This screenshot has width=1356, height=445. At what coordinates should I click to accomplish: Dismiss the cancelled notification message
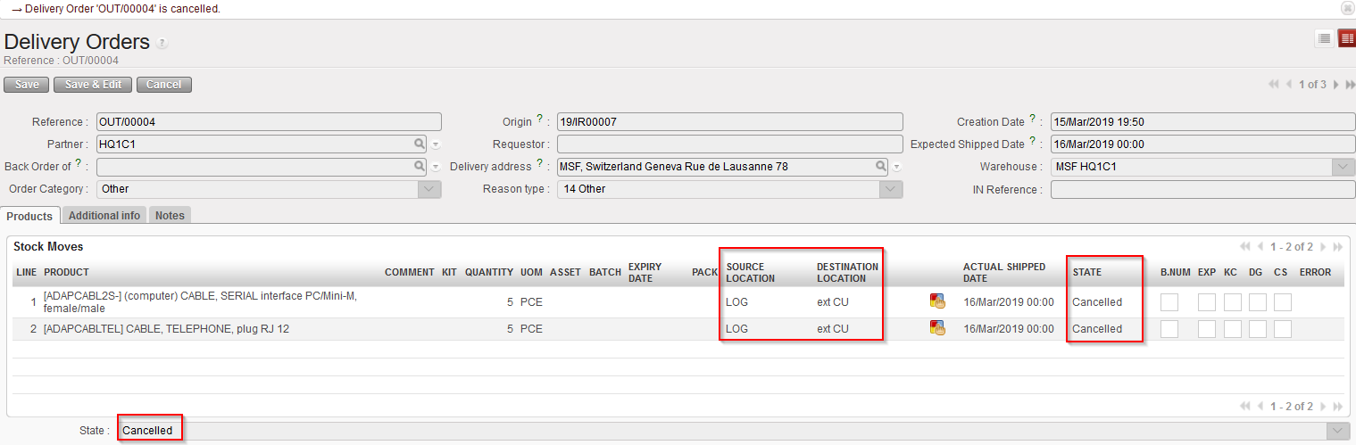[x=1347, y=8]
